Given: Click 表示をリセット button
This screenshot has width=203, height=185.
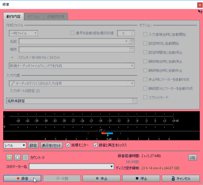Looking at the screenshot, I should [51, 145].
